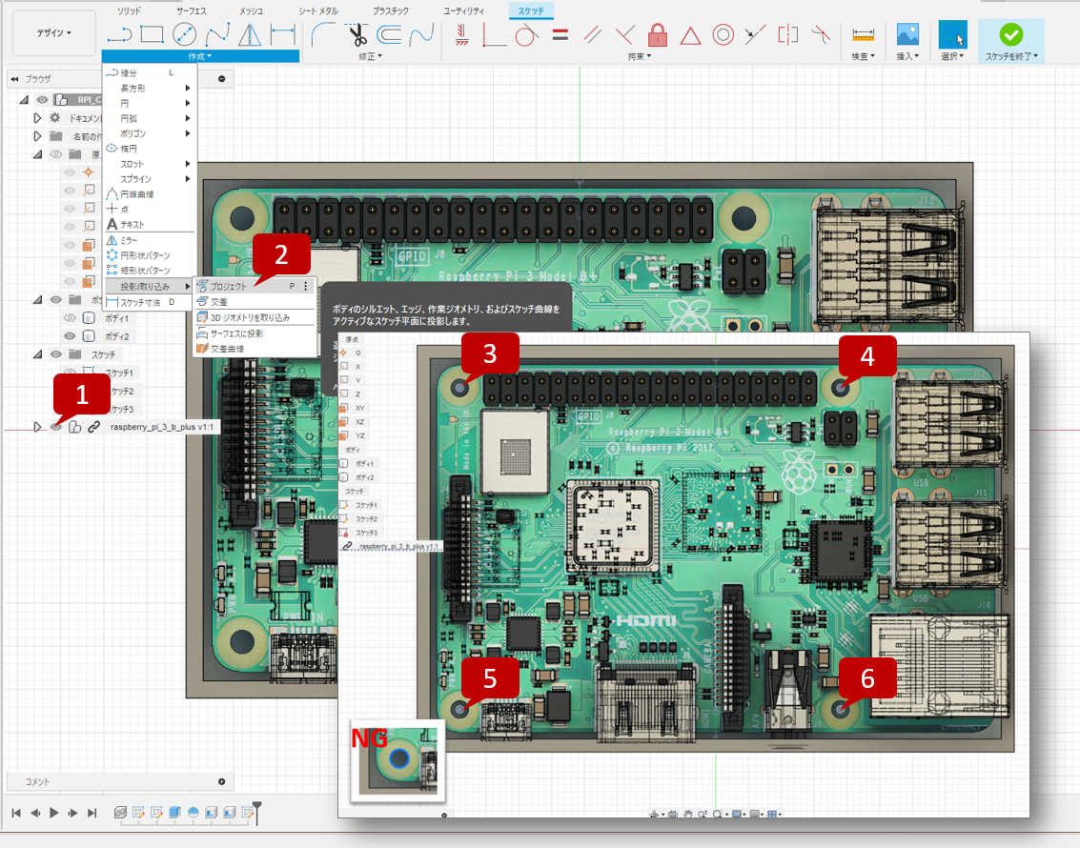Click the link icon beside raspberry_pi_3_b_plus
Viewport: 1080px width, 848px height.
pos(93,427)
